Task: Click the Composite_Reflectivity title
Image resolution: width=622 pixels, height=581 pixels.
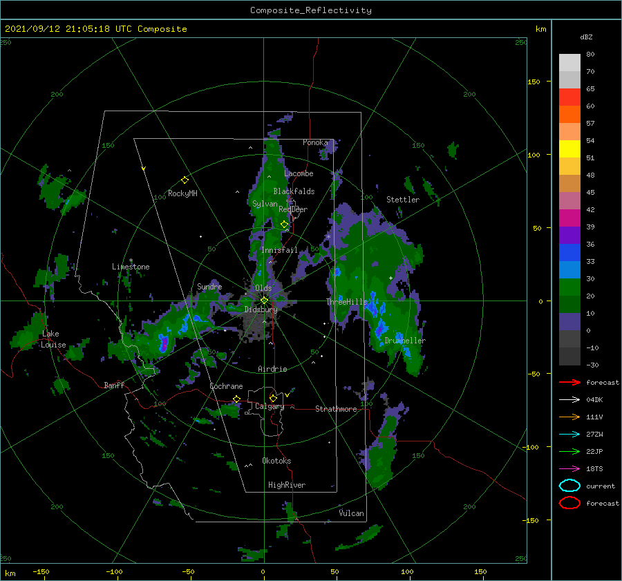Action: [311, 10]
